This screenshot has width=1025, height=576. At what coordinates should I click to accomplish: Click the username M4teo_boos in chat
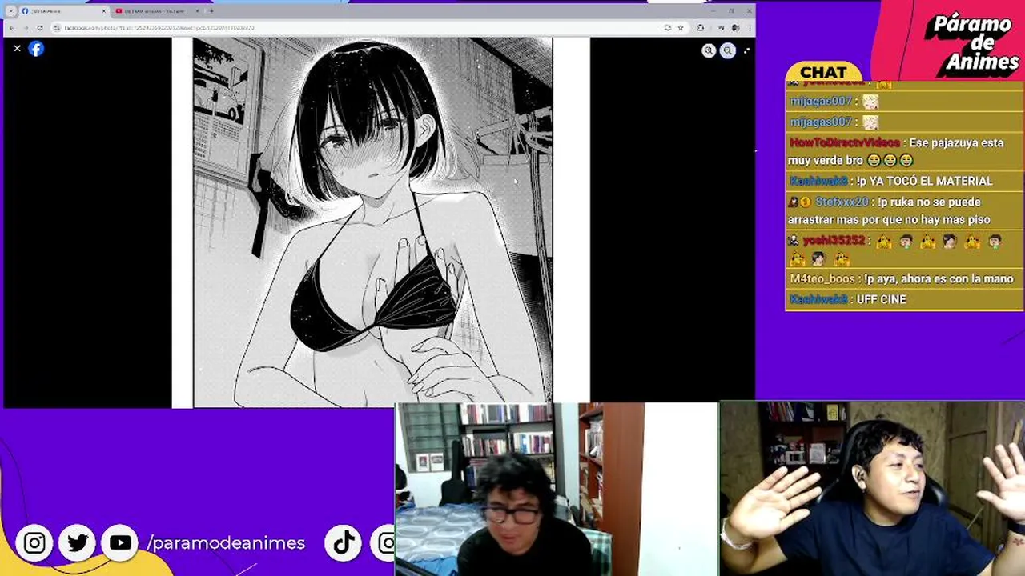(x=822, y=278)
